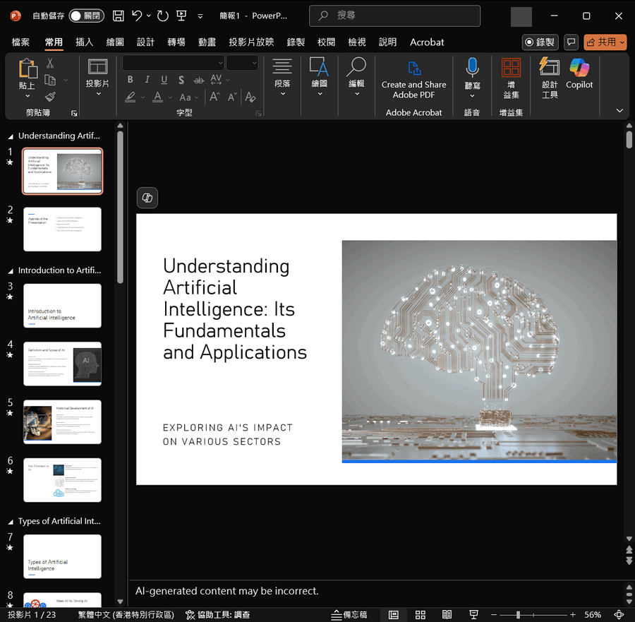Viewport: 635px width, 622px height.
Task: Toggle the AutoSave switch
Action: click(86, 16)
